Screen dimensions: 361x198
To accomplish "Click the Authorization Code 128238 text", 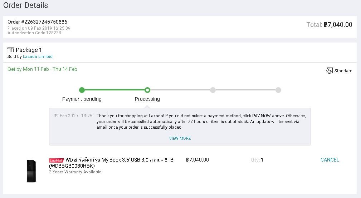I will pos(34,33).
